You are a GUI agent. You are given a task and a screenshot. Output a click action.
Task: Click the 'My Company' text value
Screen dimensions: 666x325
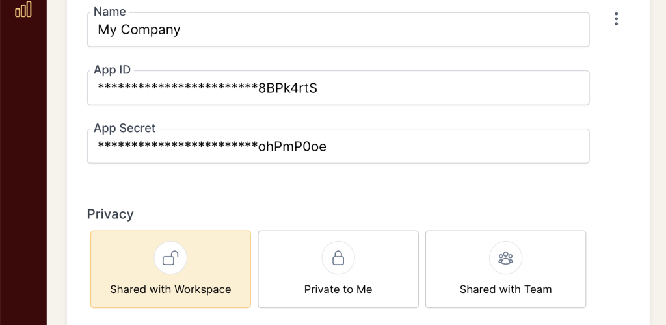click(x=139, y=30)
